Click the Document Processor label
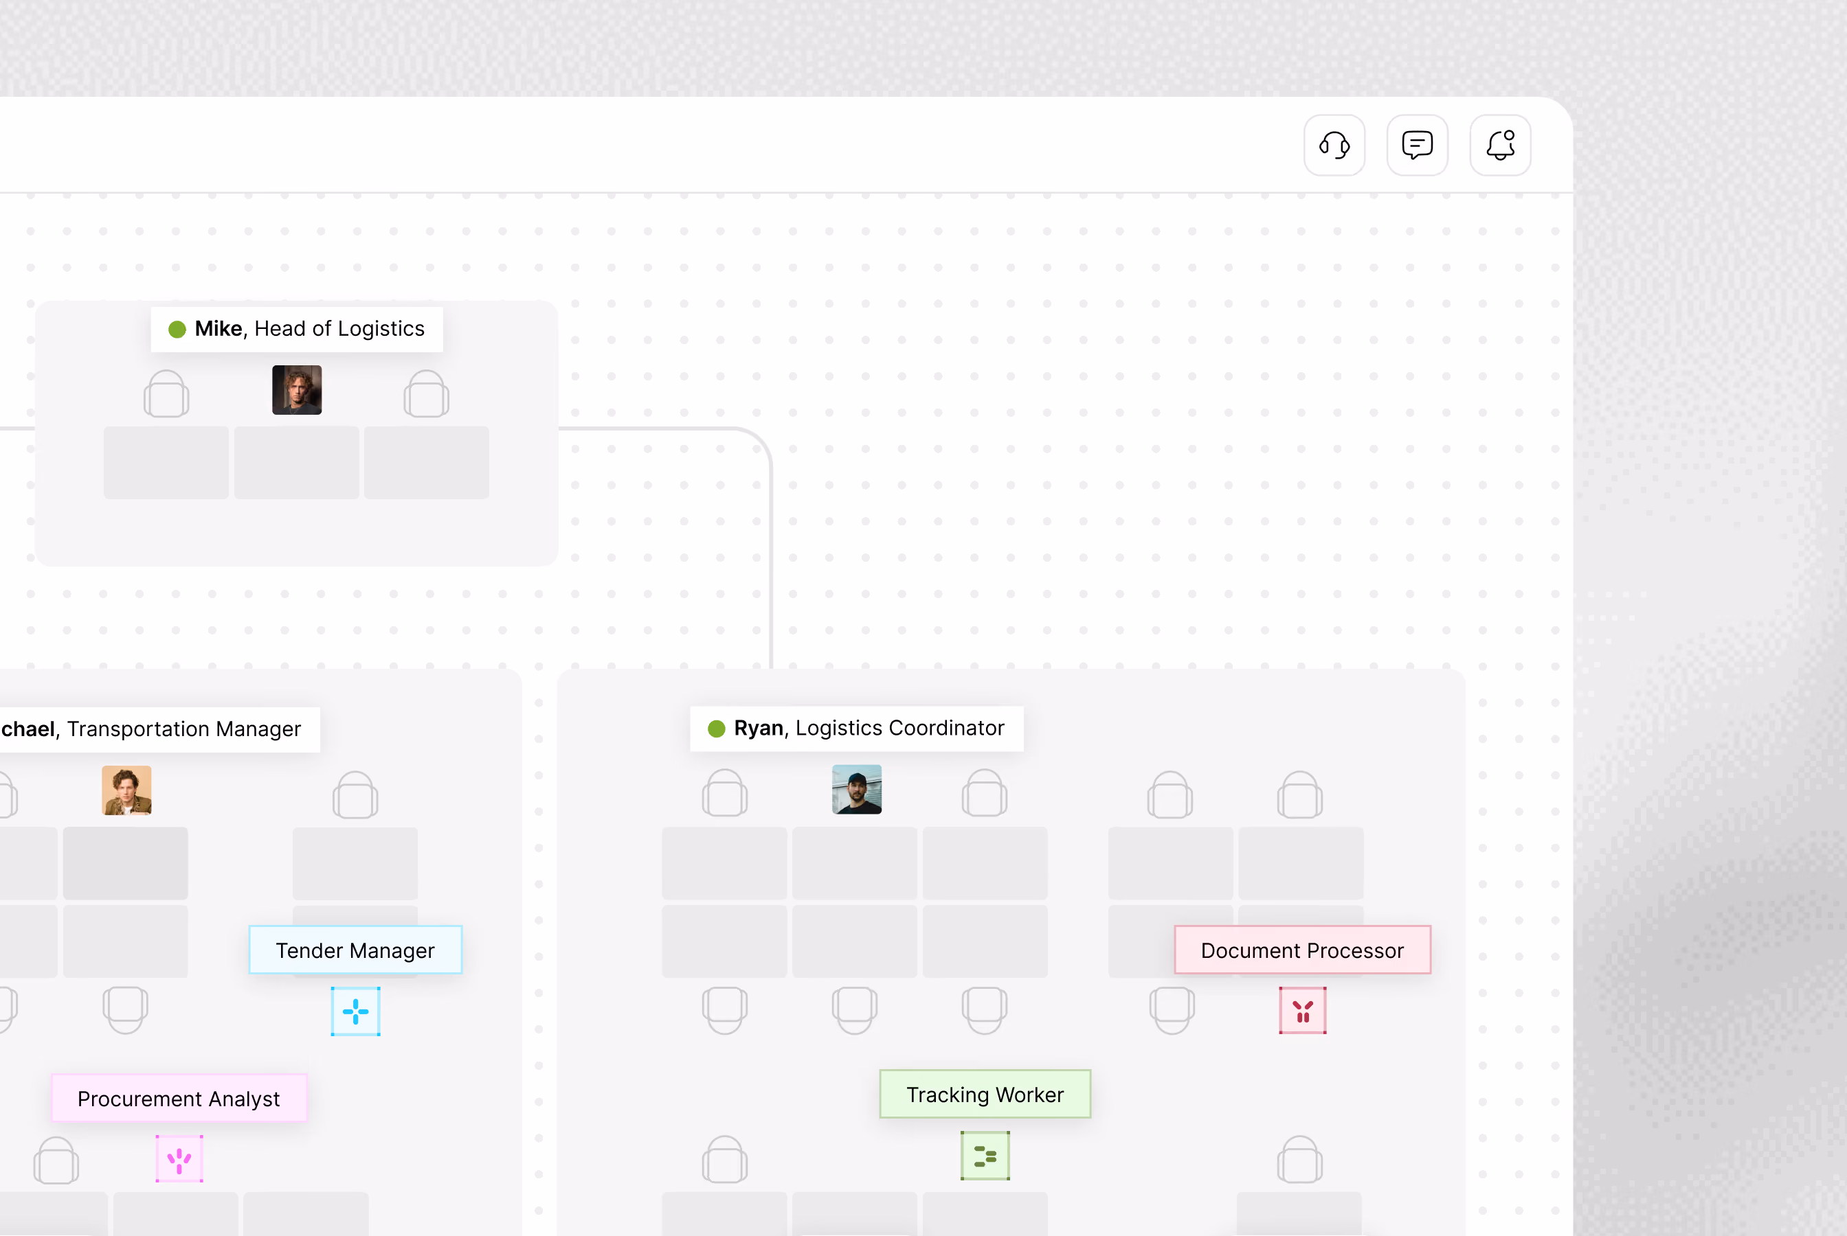1847x1236 pixels. coord(1302,950)
